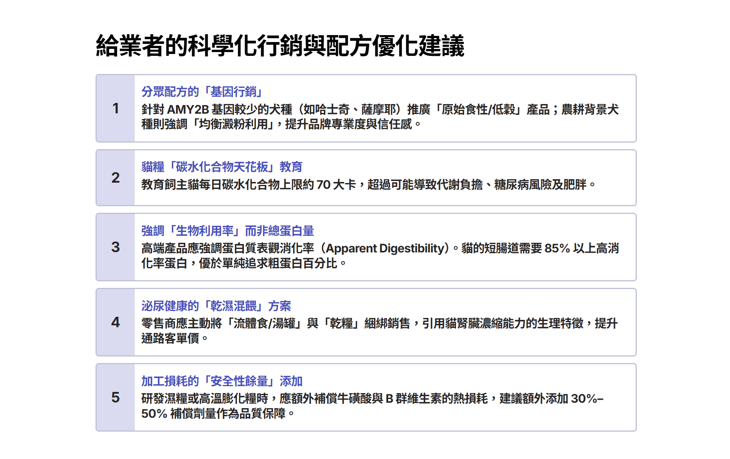Viewport: 730px width, 459px height.
Task: Click the term Apparent Digestibility
Action: tap(385, 248)
